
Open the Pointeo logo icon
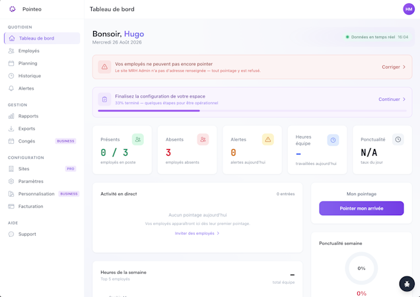pos(13,9)
